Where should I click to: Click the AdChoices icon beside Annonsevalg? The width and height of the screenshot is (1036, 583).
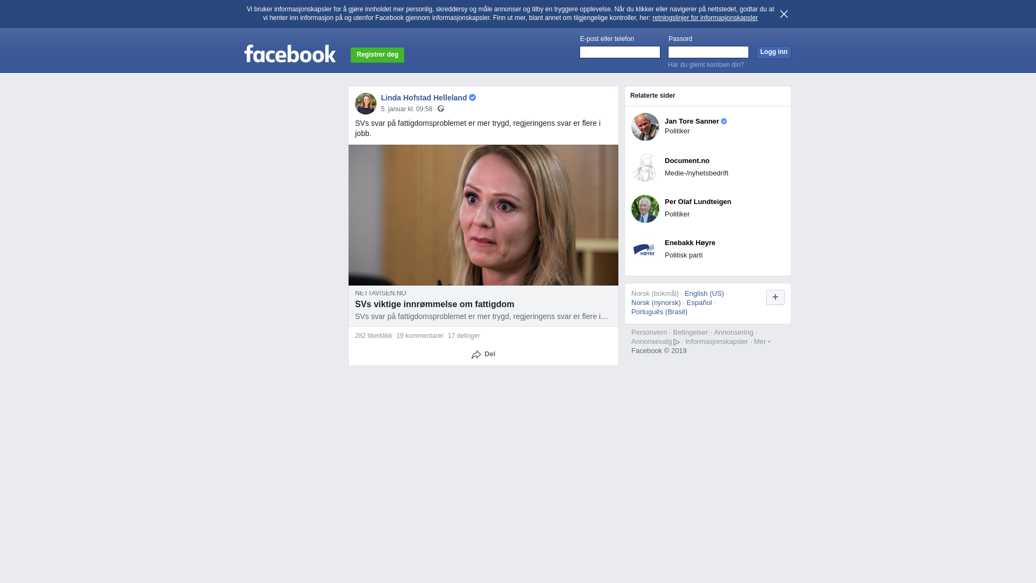coord(677,342)
